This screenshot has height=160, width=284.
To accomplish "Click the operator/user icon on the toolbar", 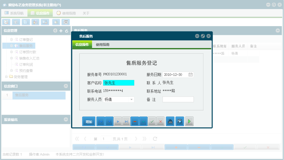I will [x=35, y=22].
